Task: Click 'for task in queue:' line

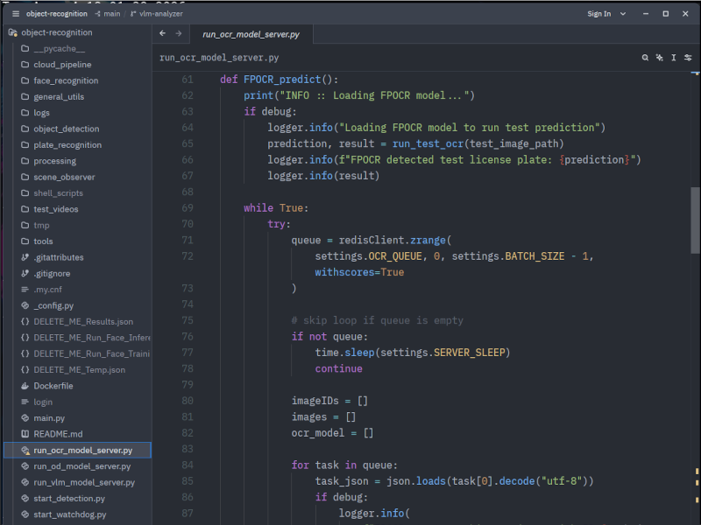Action: pos(344,465)
